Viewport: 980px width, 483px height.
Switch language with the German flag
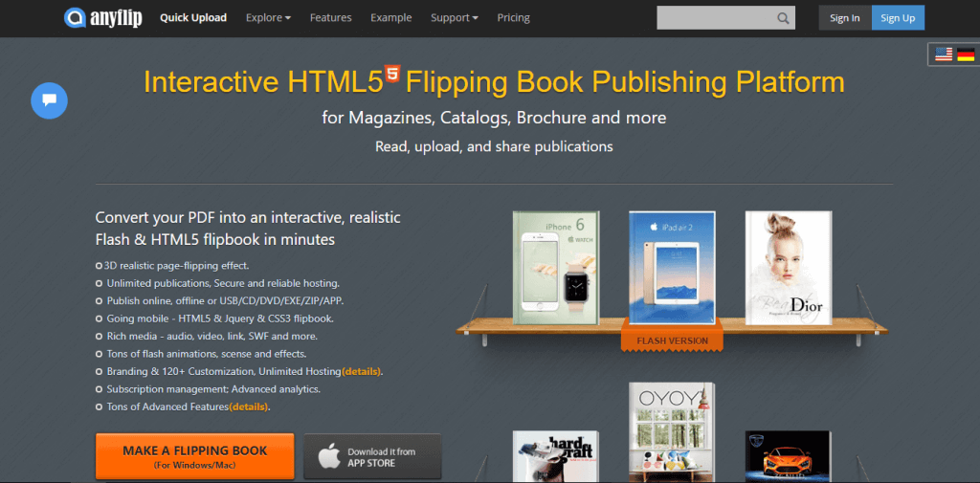pos(966,55)
